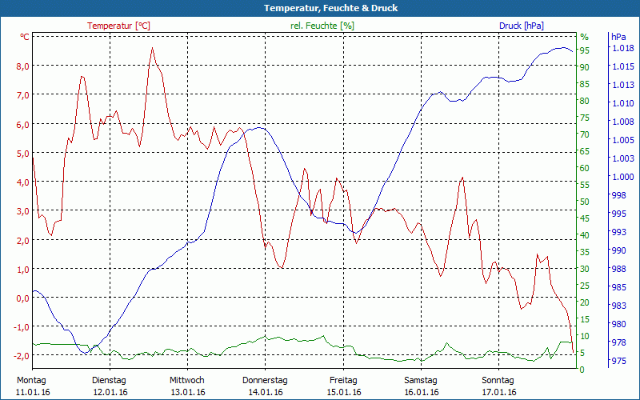Viewport: 640px width, 400px height.
Task: Select the Dienstag day label
Action: [110, 380]
